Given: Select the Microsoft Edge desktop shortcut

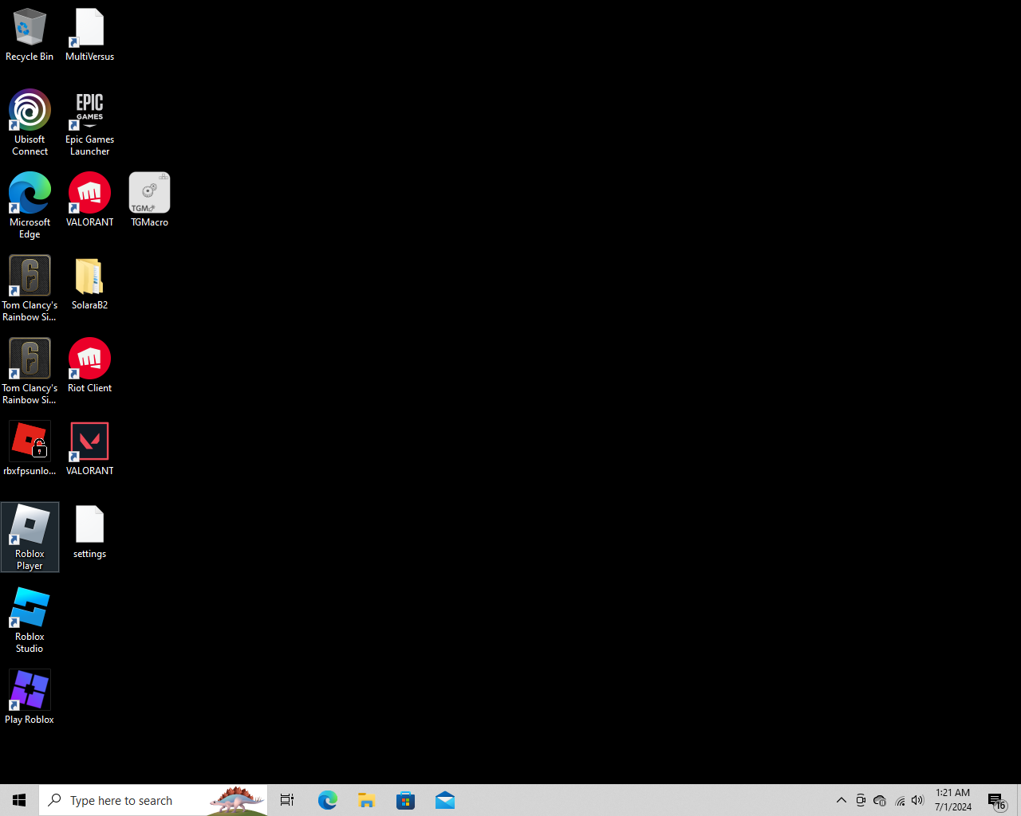Looking at the screenshot, I should [30, 206].
